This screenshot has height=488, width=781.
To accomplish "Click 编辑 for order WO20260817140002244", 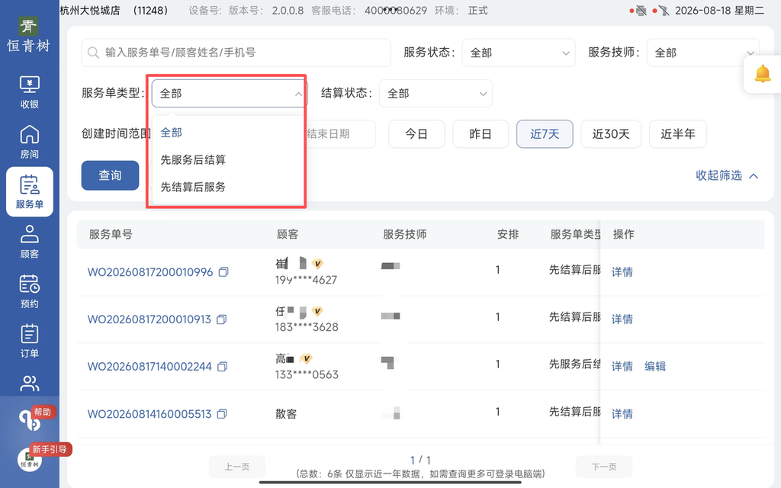I will point(655,367).
